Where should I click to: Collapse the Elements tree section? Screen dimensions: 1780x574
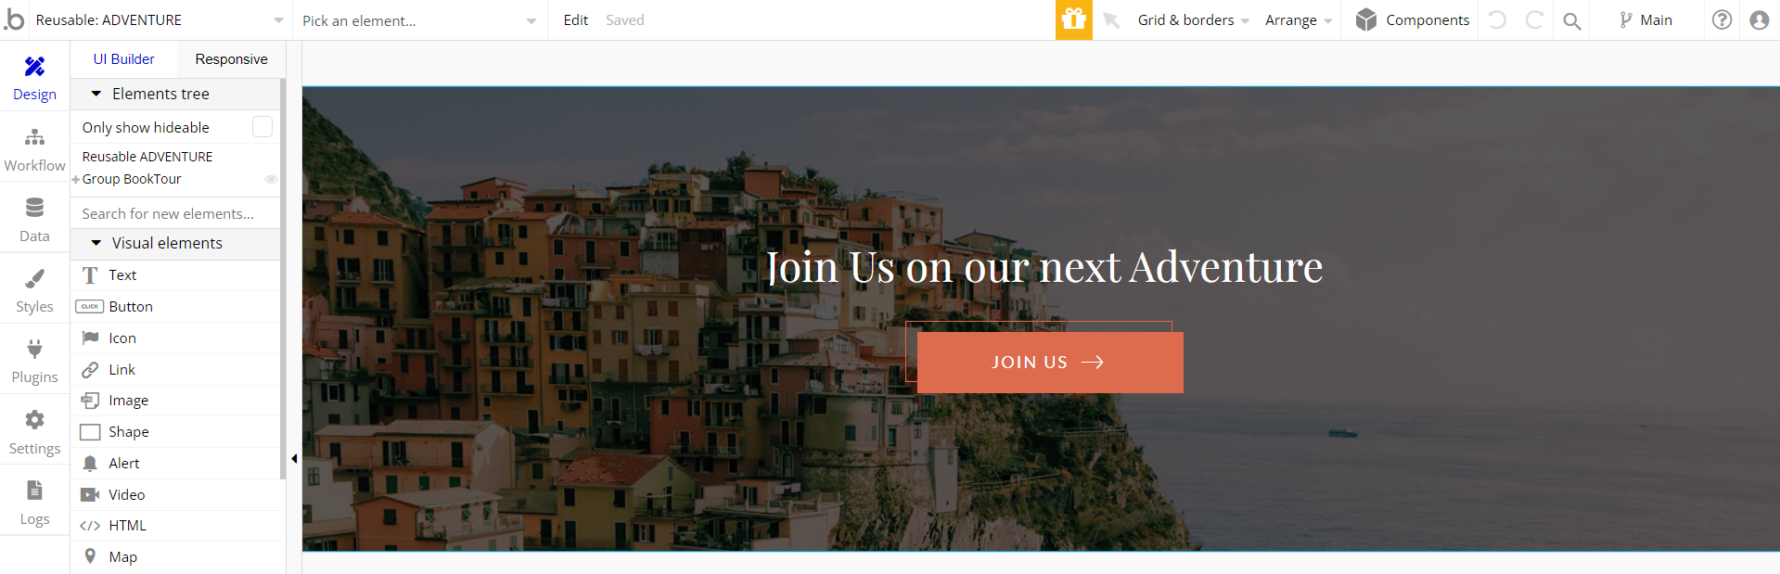coord(96,94)
